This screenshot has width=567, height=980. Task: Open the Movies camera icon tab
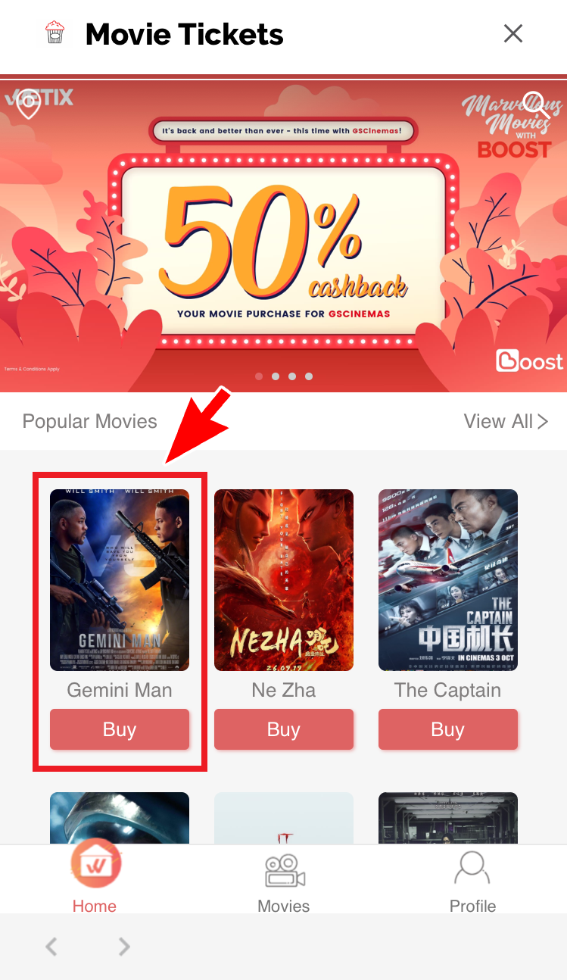point(284,871)
